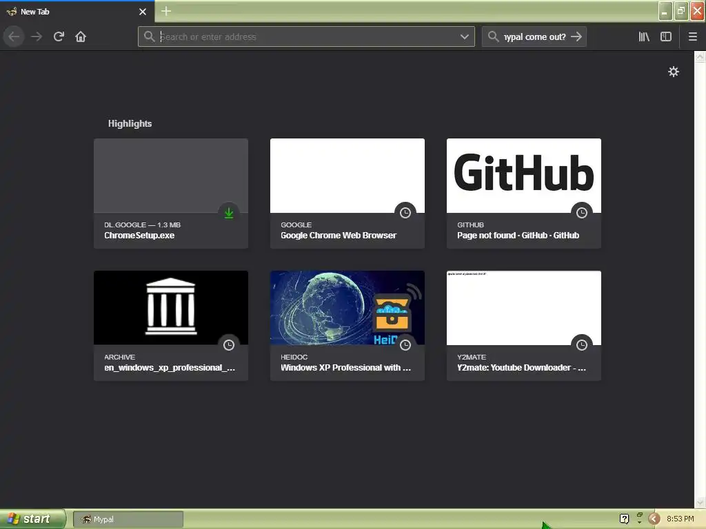Open new tab page settings gear
Screen dimensions: 706x529
click(674, 72)
